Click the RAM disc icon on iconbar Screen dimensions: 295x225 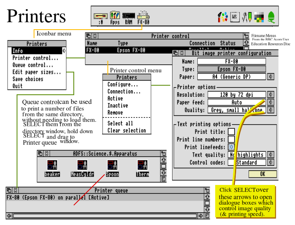click(128, 18)
